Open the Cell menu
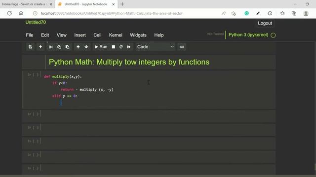The image size is (316, 177). pos(97,35)
